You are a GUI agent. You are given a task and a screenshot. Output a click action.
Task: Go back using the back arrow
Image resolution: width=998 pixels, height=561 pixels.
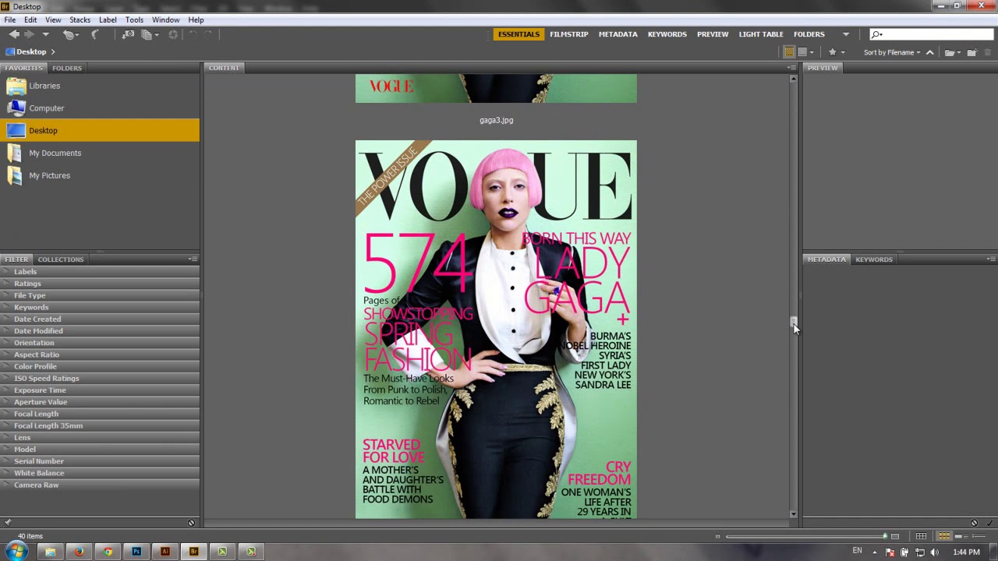pos(14,34)
